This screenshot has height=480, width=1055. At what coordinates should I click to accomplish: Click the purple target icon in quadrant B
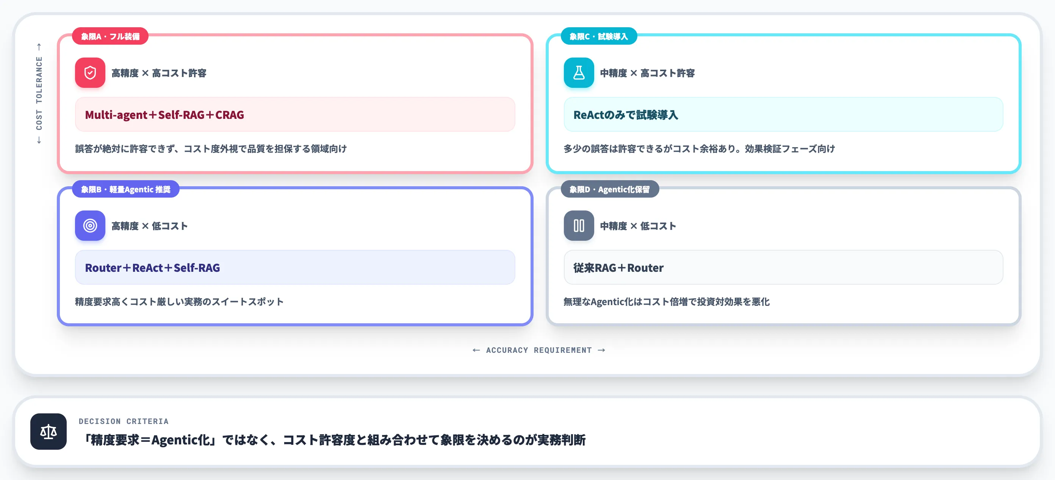click(x=90, y=226)
